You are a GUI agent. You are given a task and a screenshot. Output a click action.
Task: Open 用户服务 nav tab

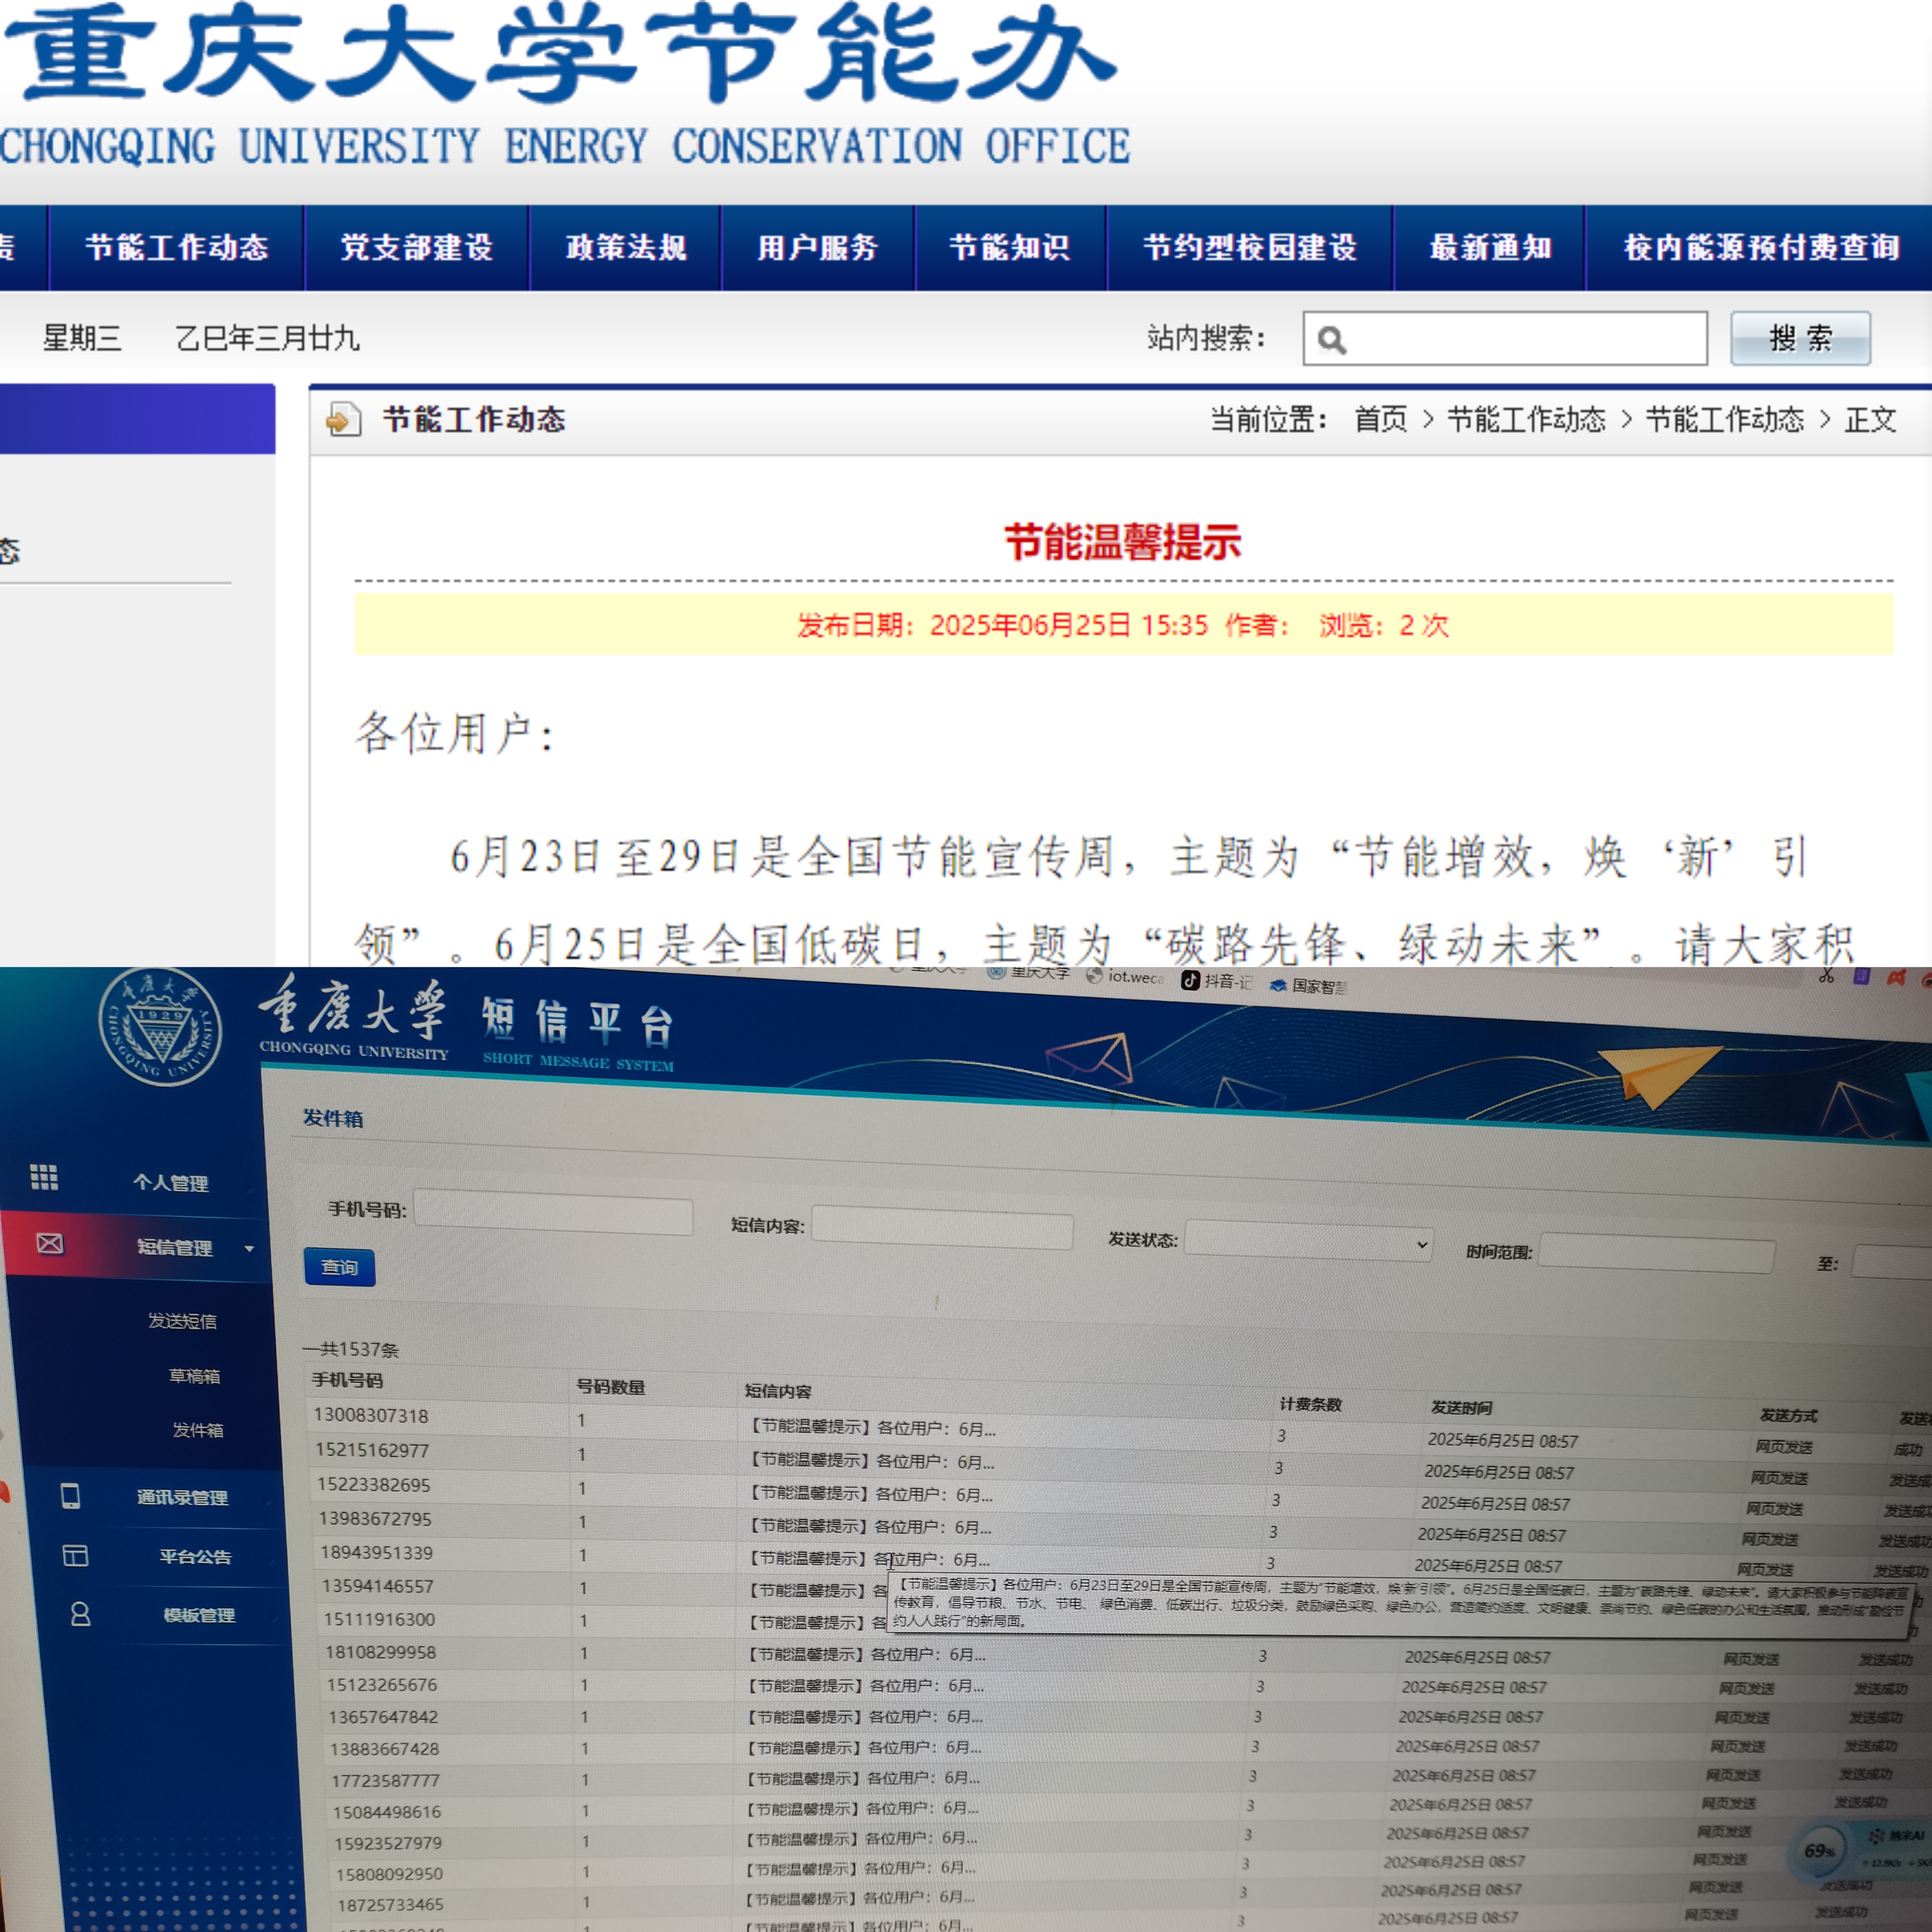[x=817, y=247]
